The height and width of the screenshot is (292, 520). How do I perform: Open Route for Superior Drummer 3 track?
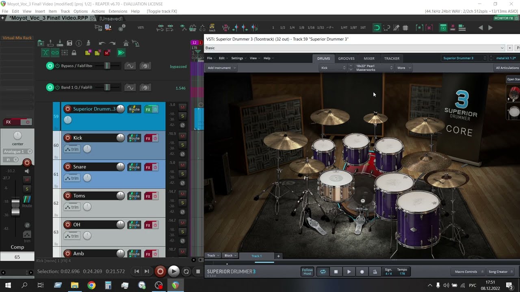click(x=134, y=109)
